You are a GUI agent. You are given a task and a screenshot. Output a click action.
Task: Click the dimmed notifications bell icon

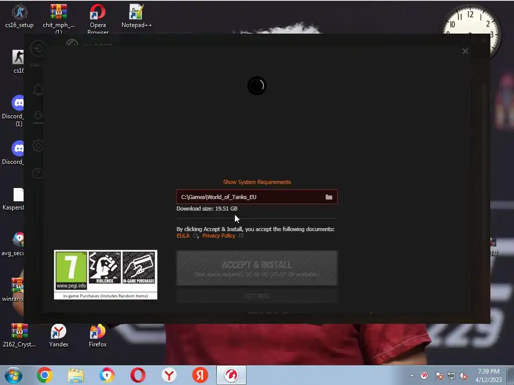(x=38, y=90)
